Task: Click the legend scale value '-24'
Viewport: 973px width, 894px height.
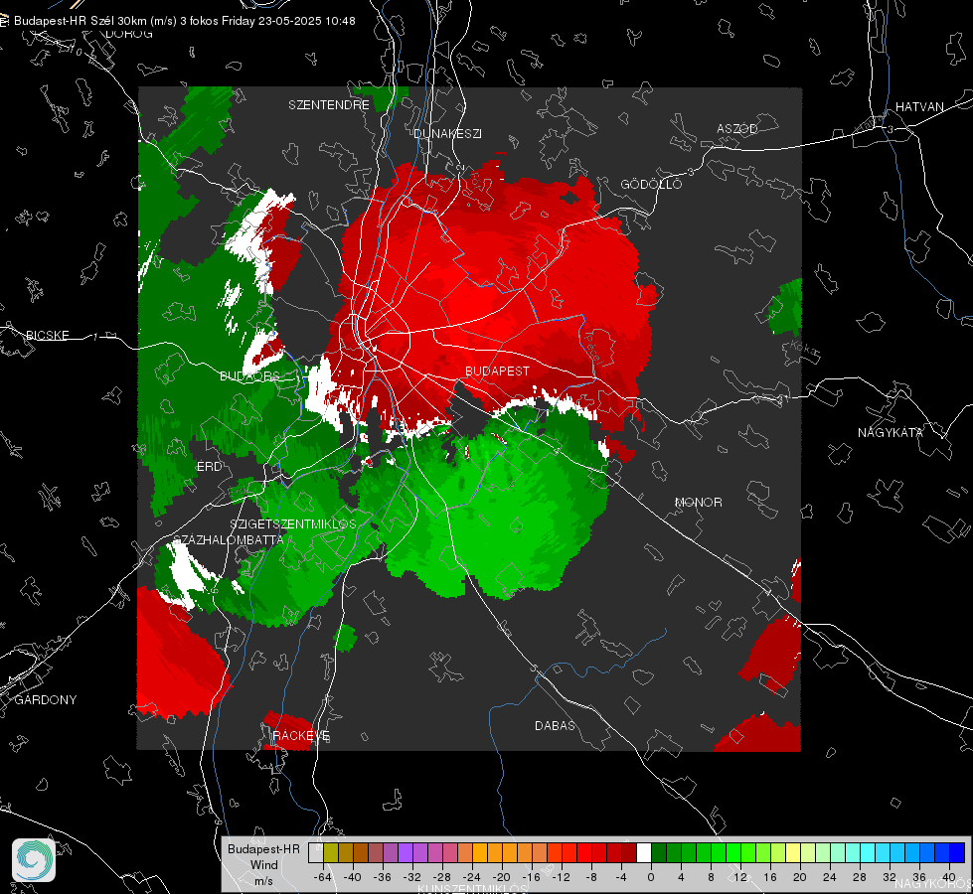Action: (x=472, y=877)
